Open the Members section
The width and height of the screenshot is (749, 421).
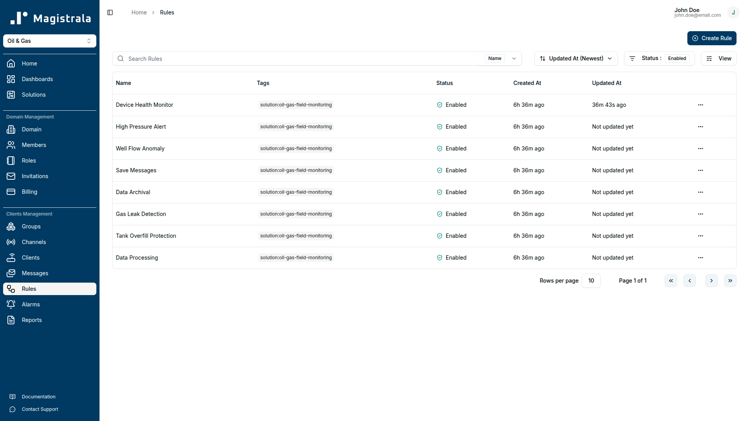coord(33,145)
